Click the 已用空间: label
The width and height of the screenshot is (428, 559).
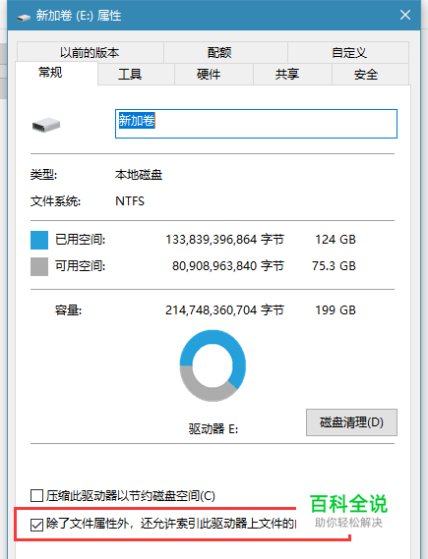tap(80, 239)
